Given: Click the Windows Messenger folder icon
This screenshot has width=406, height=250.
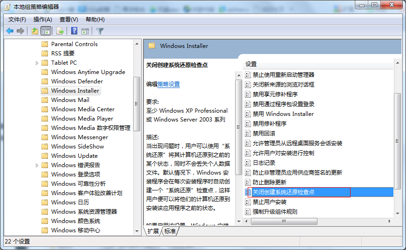Looking at the screenshot, I should 45,137.
